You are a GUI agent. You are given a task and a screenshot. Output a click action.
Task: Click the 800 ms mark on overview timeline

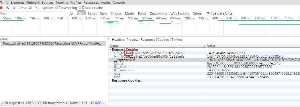217,19
